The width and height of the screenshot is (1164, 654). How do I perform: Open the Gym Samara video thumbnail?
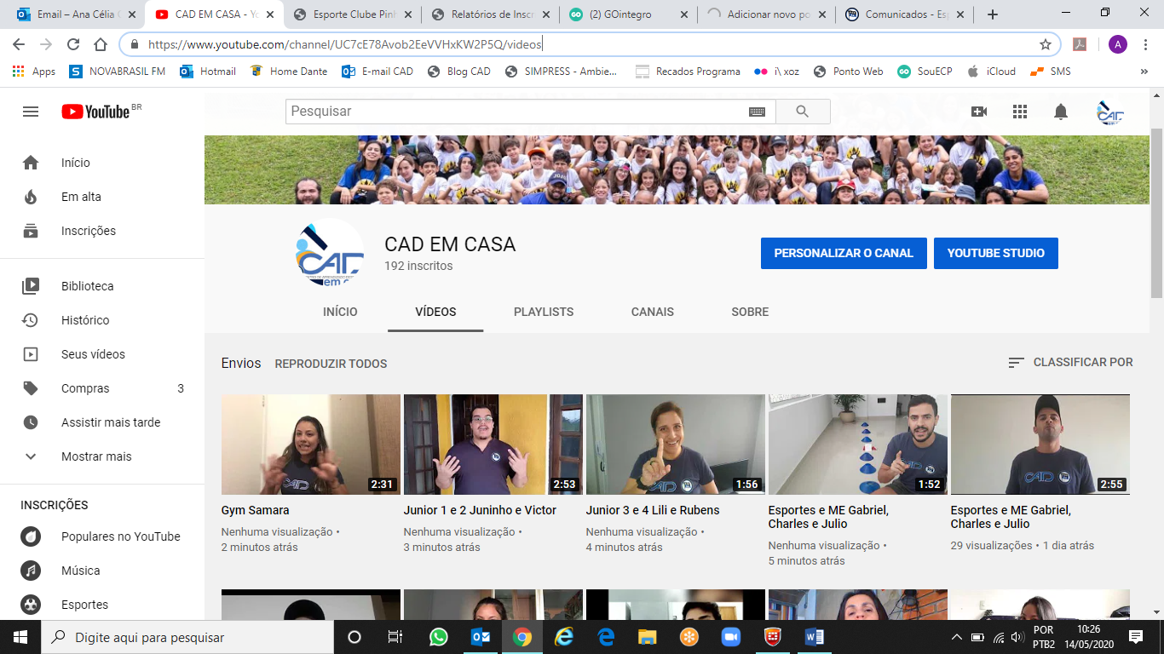click(310, 445)
